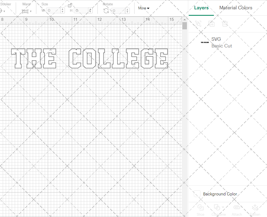Click the Rotate stepper arrows

(127, 11)
